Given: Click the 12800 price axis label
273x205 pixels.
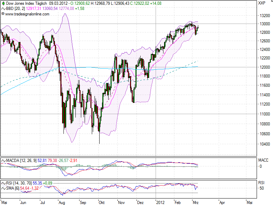Looking at the screenshot, I should tap(265, 32).
